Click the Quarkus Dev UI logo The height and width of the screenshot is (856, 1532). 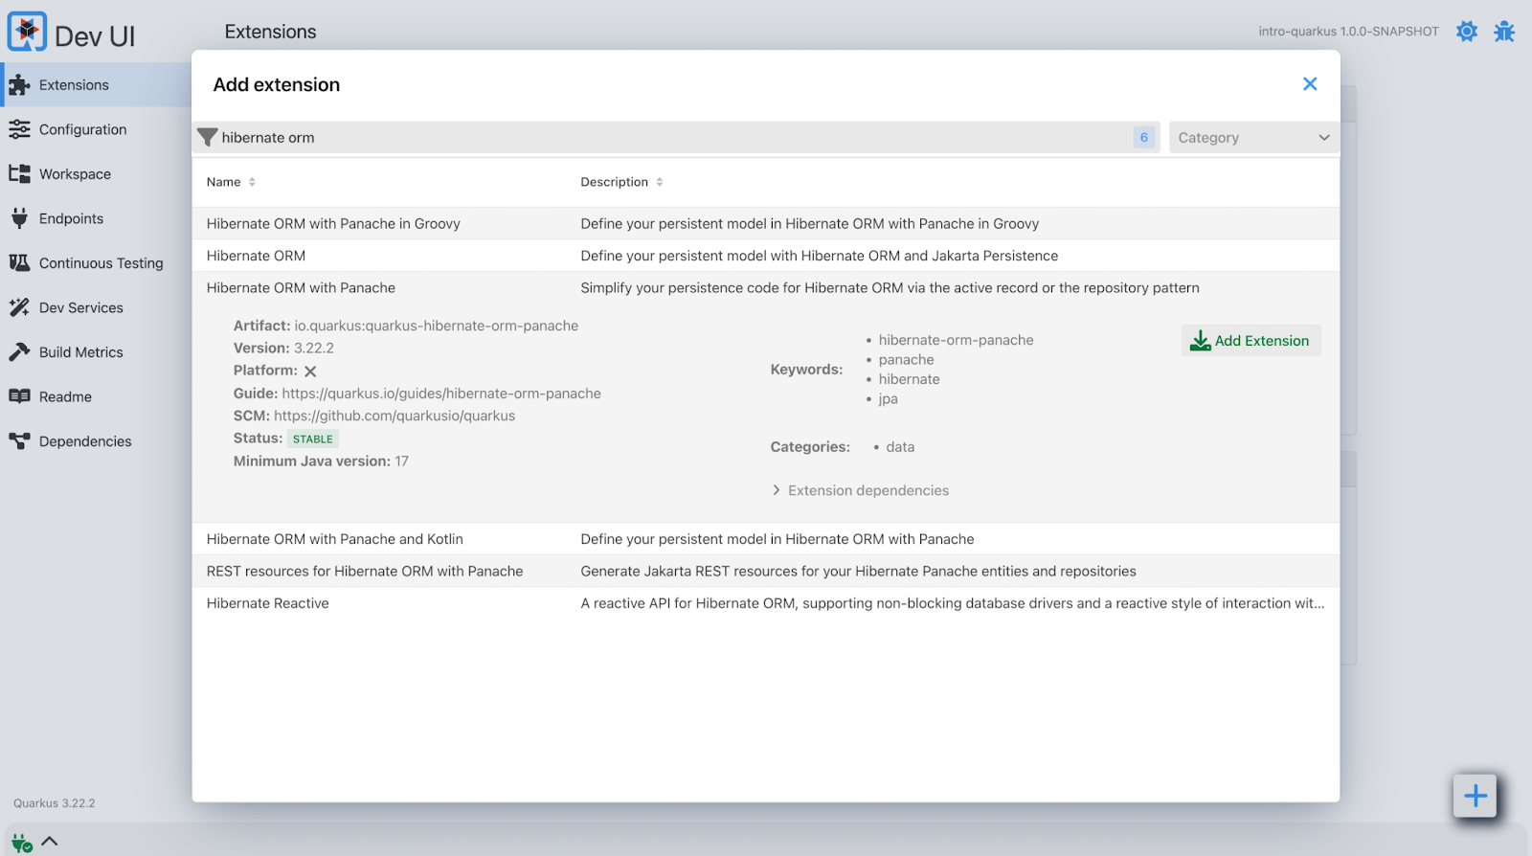27,33
